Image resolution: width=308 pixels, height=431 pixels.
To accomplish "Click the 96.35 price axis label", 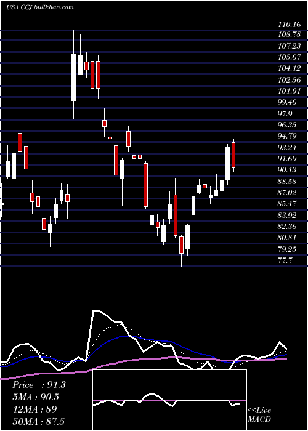I will pos(287,125).
